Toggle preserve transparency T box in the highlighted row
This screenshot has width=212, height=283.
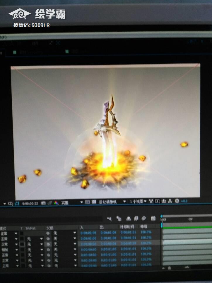pyautogui.click(x=22, y=244)
